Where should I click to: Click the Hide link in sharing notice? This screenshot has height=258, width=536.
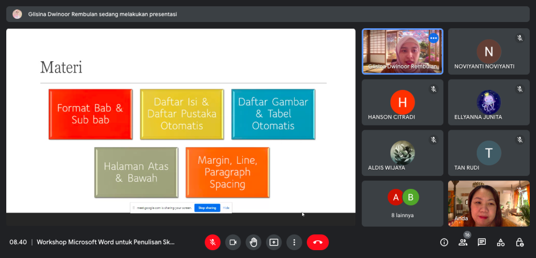(x=226, y=208)
